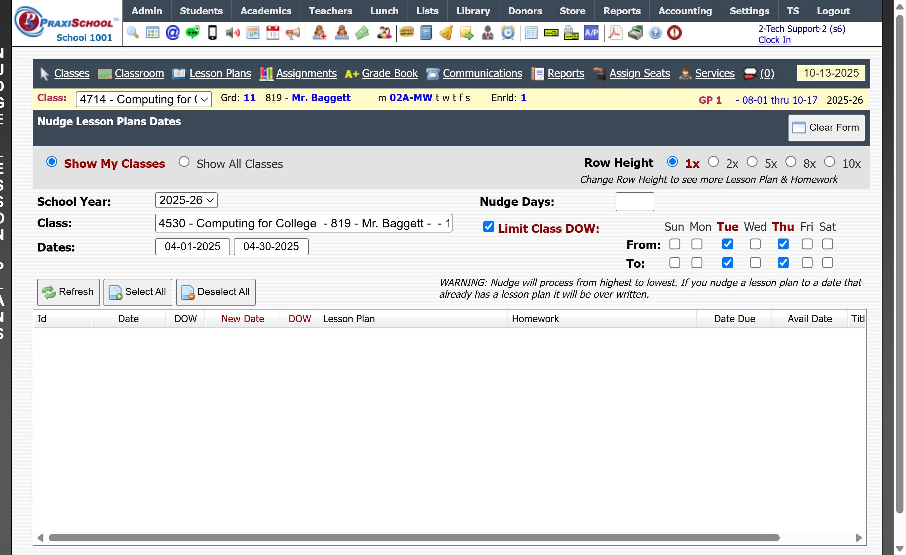The image size is (906, 555).
Task: Open the Class 4530 Computing for College selector
Action: pyautogui.click(x=303, y=223)
